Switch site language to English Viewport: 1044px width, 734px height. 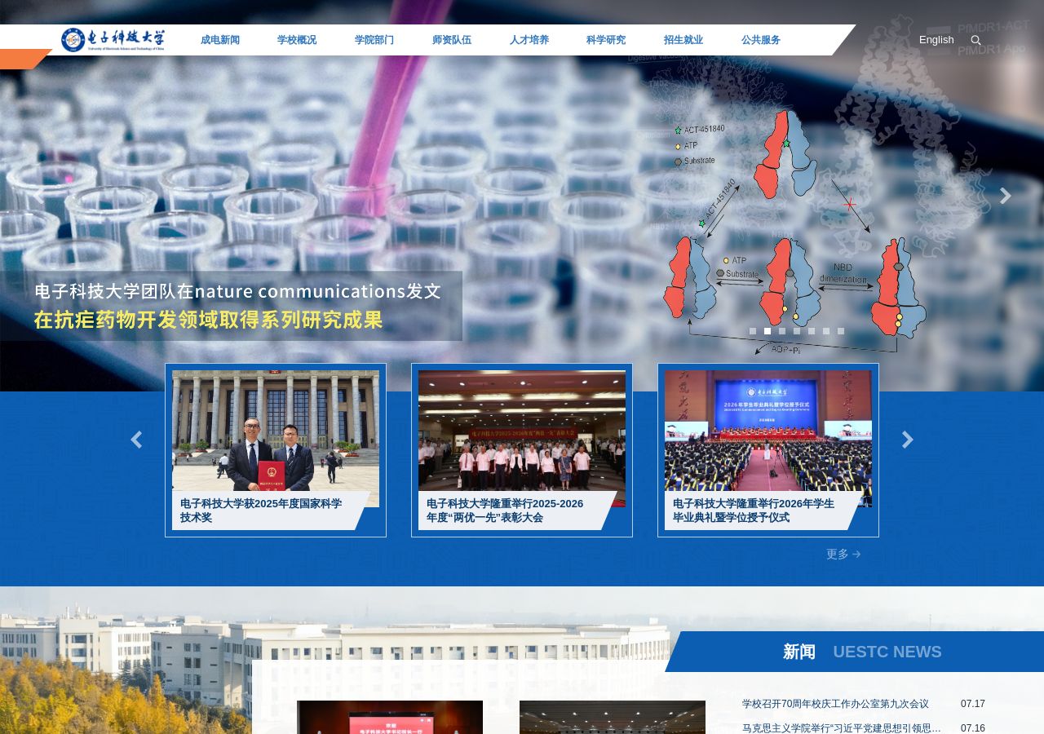click(x=936, y=40)
